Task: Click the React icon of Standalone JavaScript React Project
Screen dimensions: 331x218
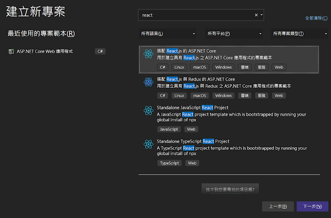Action: click(x=148, y=111)
